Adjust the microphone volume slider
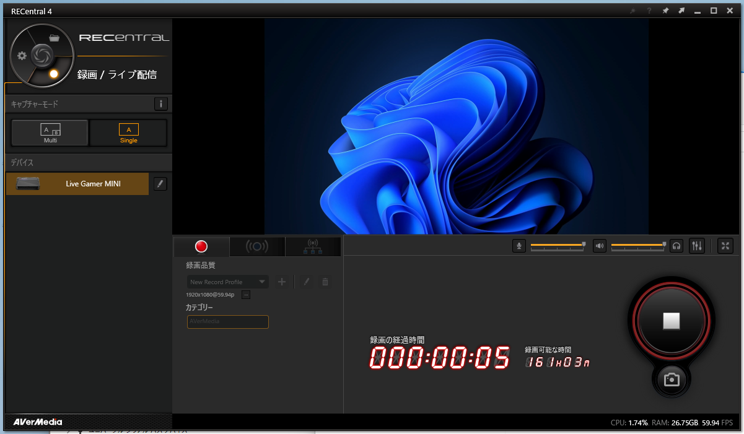 558,246
